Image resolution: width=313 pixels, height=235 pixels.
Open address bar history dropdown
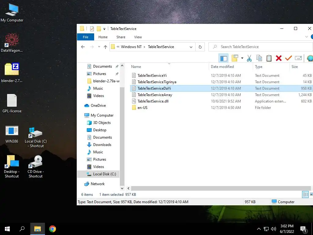click(191, 47)
